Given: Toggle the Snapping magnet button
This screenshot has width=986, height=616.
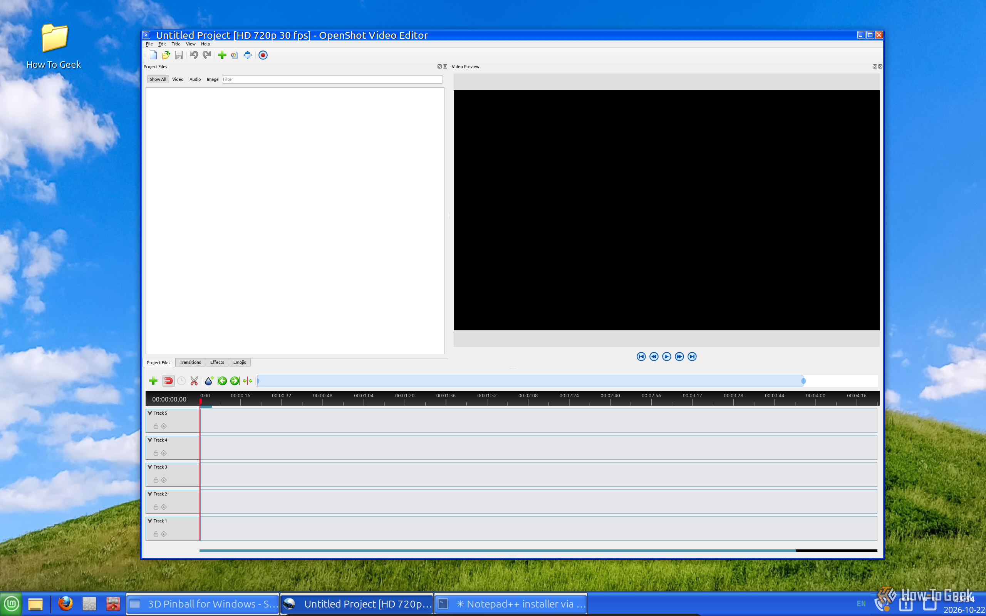Looking at the screenshot, I should click(x=168, y=381).
